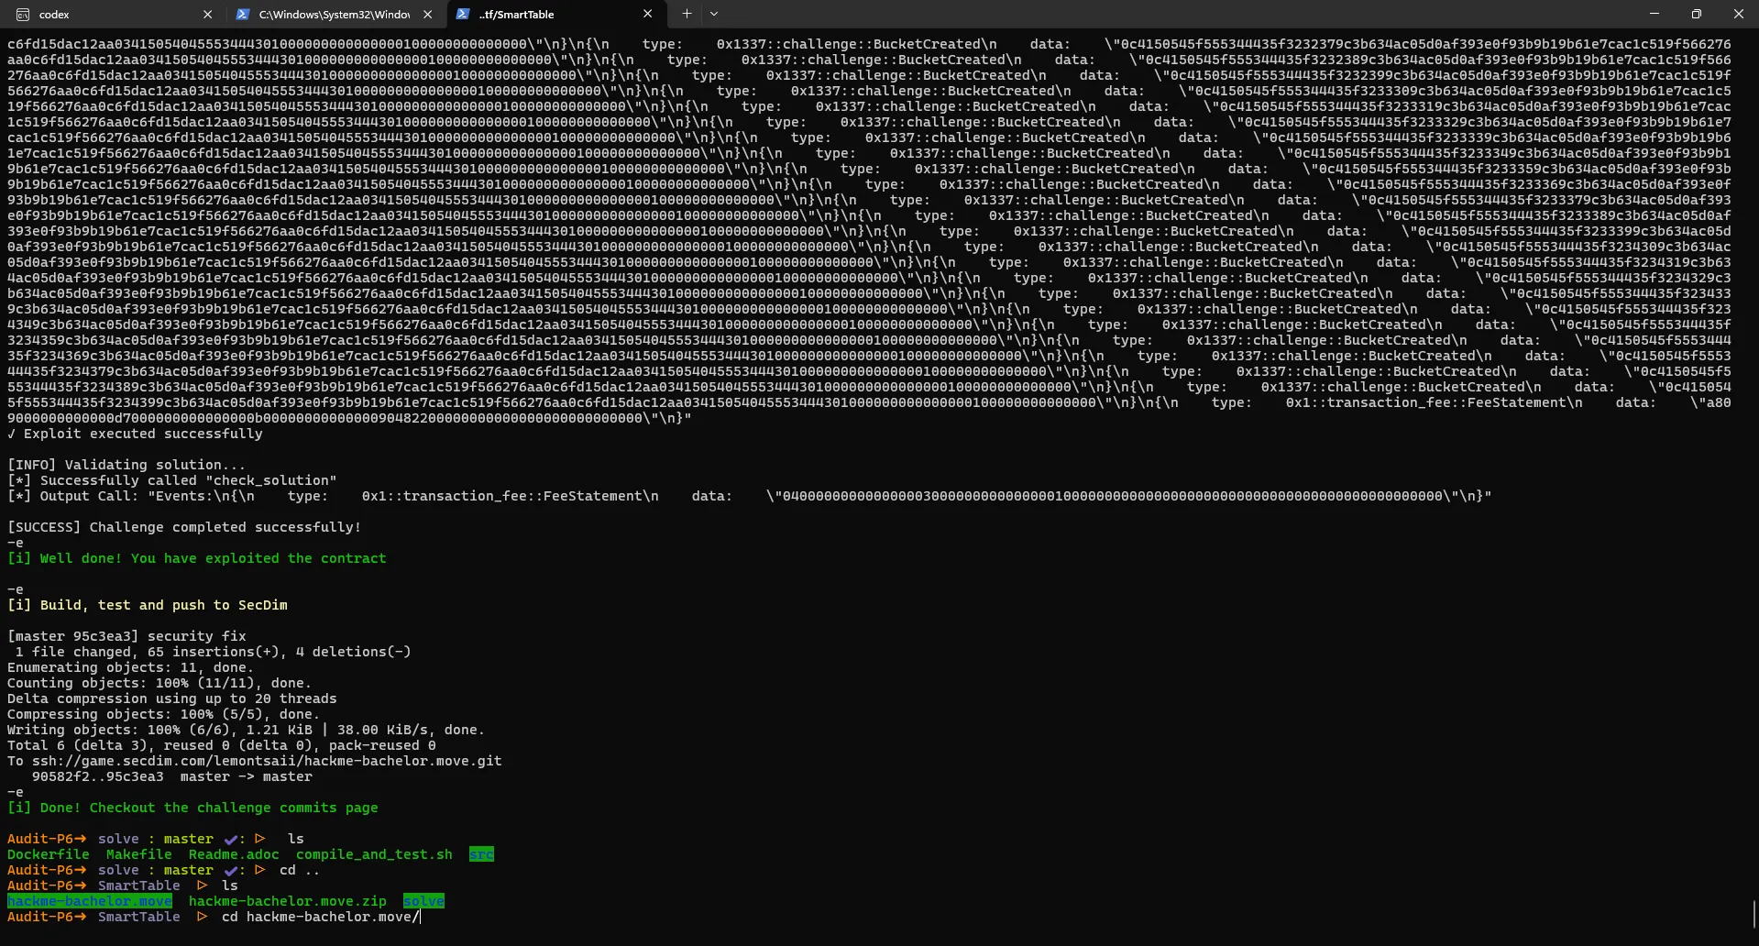Minimize the terminal window
1759x946 pixels.
click(1655, 15)
